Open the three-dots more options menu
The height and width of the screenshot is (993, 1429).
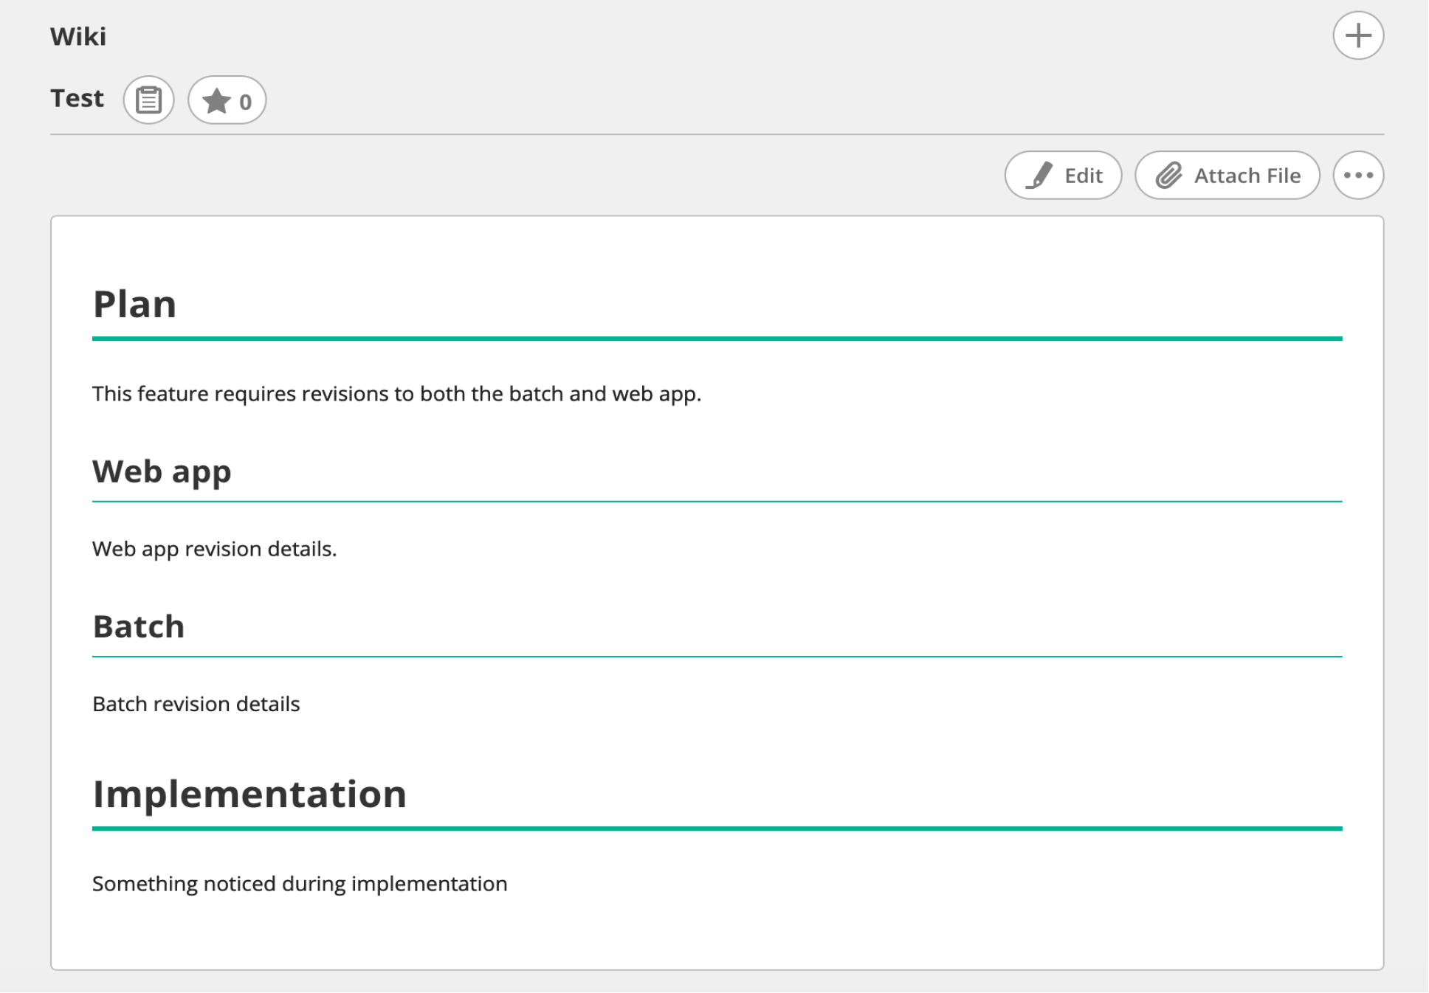coord(1357,176)
